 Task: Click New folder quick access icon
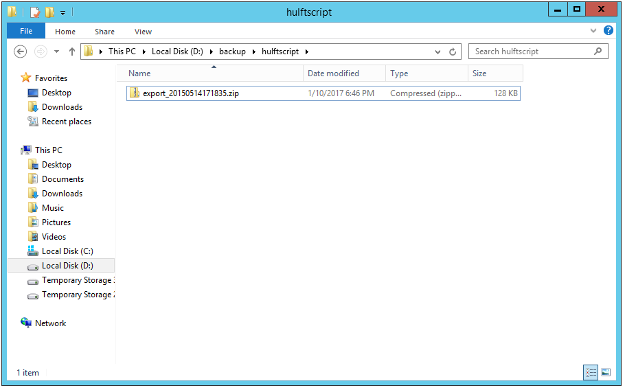(49, 12)
